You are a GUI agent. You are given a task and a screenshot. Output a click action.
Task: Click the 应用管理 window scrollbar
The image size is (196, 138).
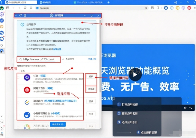pyautogui.click(x=100, y=56)
